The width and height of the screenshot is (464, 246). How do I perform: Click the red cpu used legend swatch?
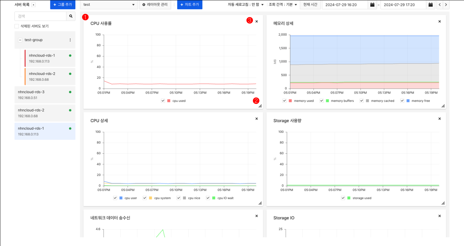click(x=169, y=101)
